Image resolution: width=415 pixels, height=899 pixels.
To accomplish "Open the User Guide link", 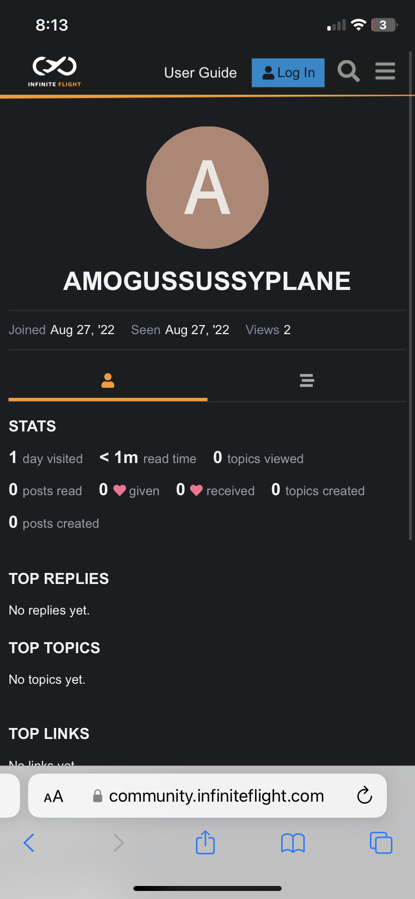I will click(x=200, y=73).
